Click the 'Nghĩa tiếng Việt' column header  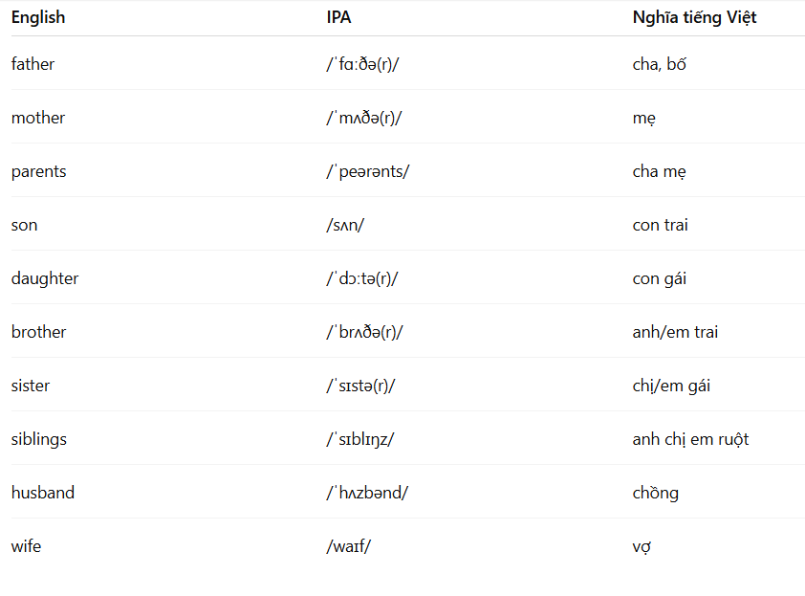(694, 17)
